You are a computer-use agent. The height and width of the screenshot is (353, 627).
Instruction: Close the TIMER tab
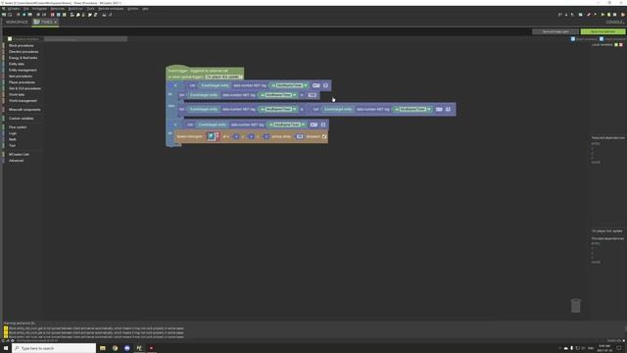[56, 22]
